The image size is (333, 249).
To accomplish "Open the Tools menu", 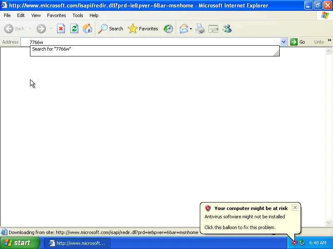I will (78, 15).
